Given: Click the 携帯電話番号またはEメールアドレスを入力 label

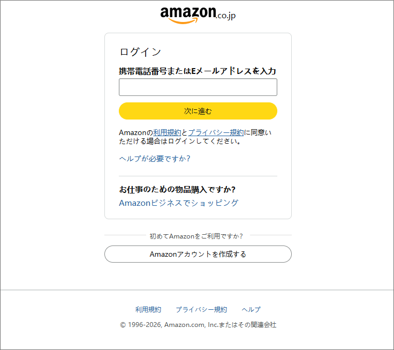Looking at the screenshot, I should 197,71.
